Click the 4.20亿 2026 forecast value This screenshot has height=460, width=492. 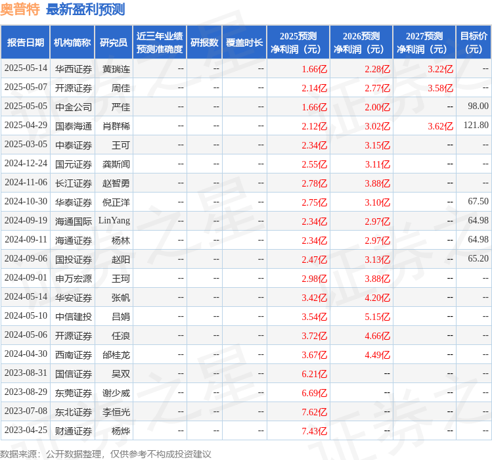pos(378,298)
